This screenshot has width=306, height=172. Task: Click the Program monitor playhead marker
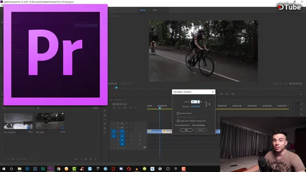pos(116,88)
